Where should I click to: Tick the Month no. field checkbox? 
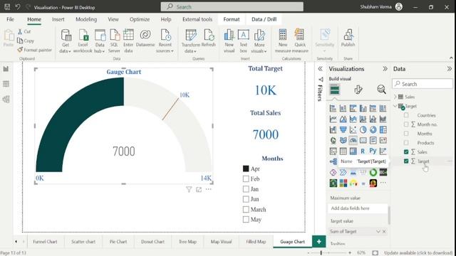(406, 124)
